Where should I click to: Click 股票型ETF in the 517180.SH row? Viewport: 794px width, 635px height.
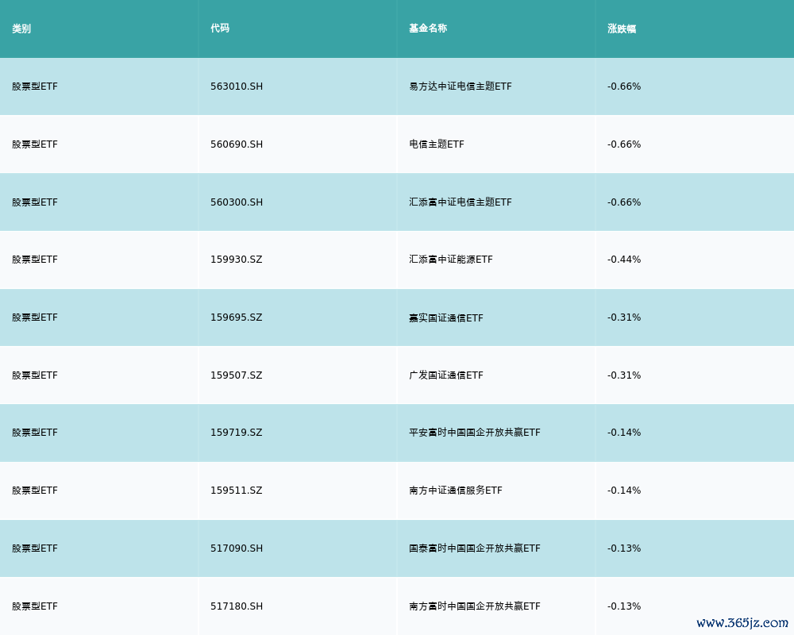click(35, 606)
